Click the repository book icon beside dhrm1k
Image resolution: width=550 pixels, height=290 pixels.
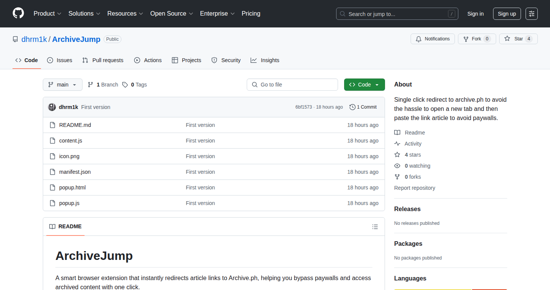(x=15, y=39)
